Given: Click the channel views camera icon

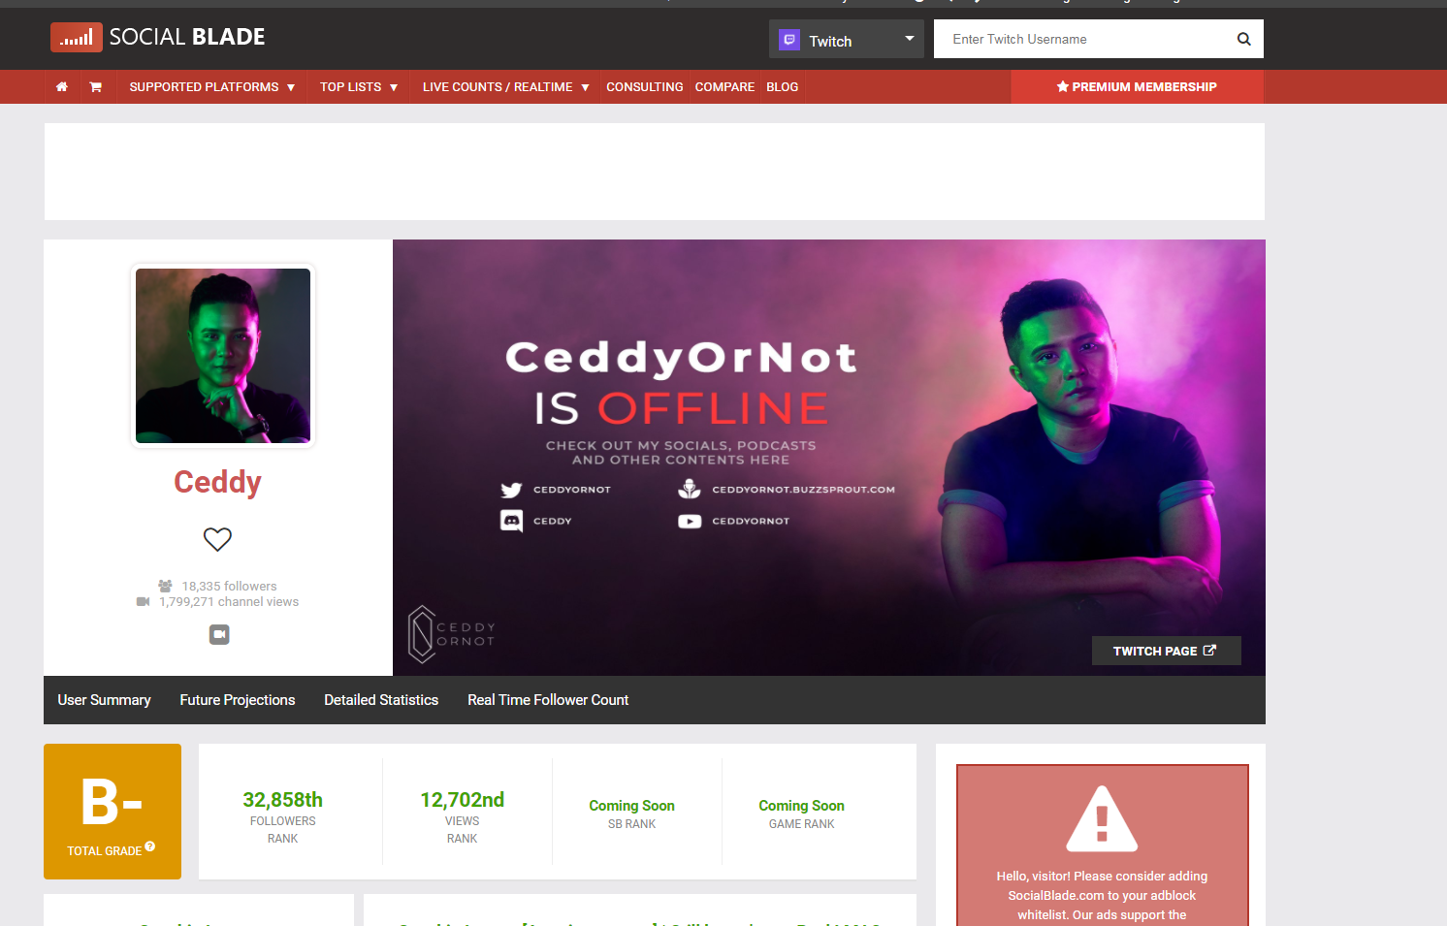Looking at the screenshot, I should (x=144, y=602).
